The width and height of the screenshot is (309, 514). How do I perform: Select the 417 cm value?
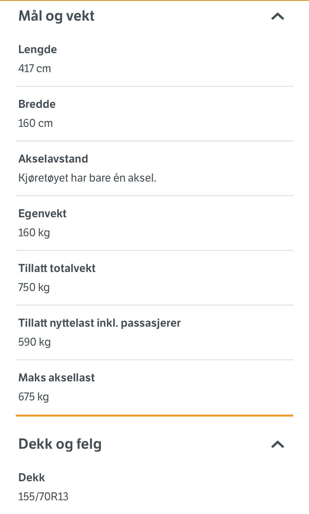point(34,68)
